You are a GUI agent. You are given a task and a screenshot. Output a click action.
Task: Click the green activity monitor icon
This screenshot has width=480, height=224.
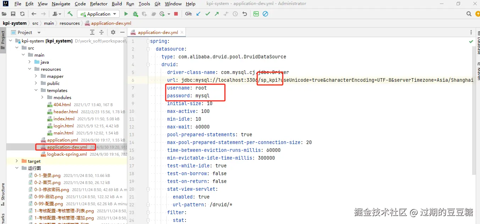256,14
